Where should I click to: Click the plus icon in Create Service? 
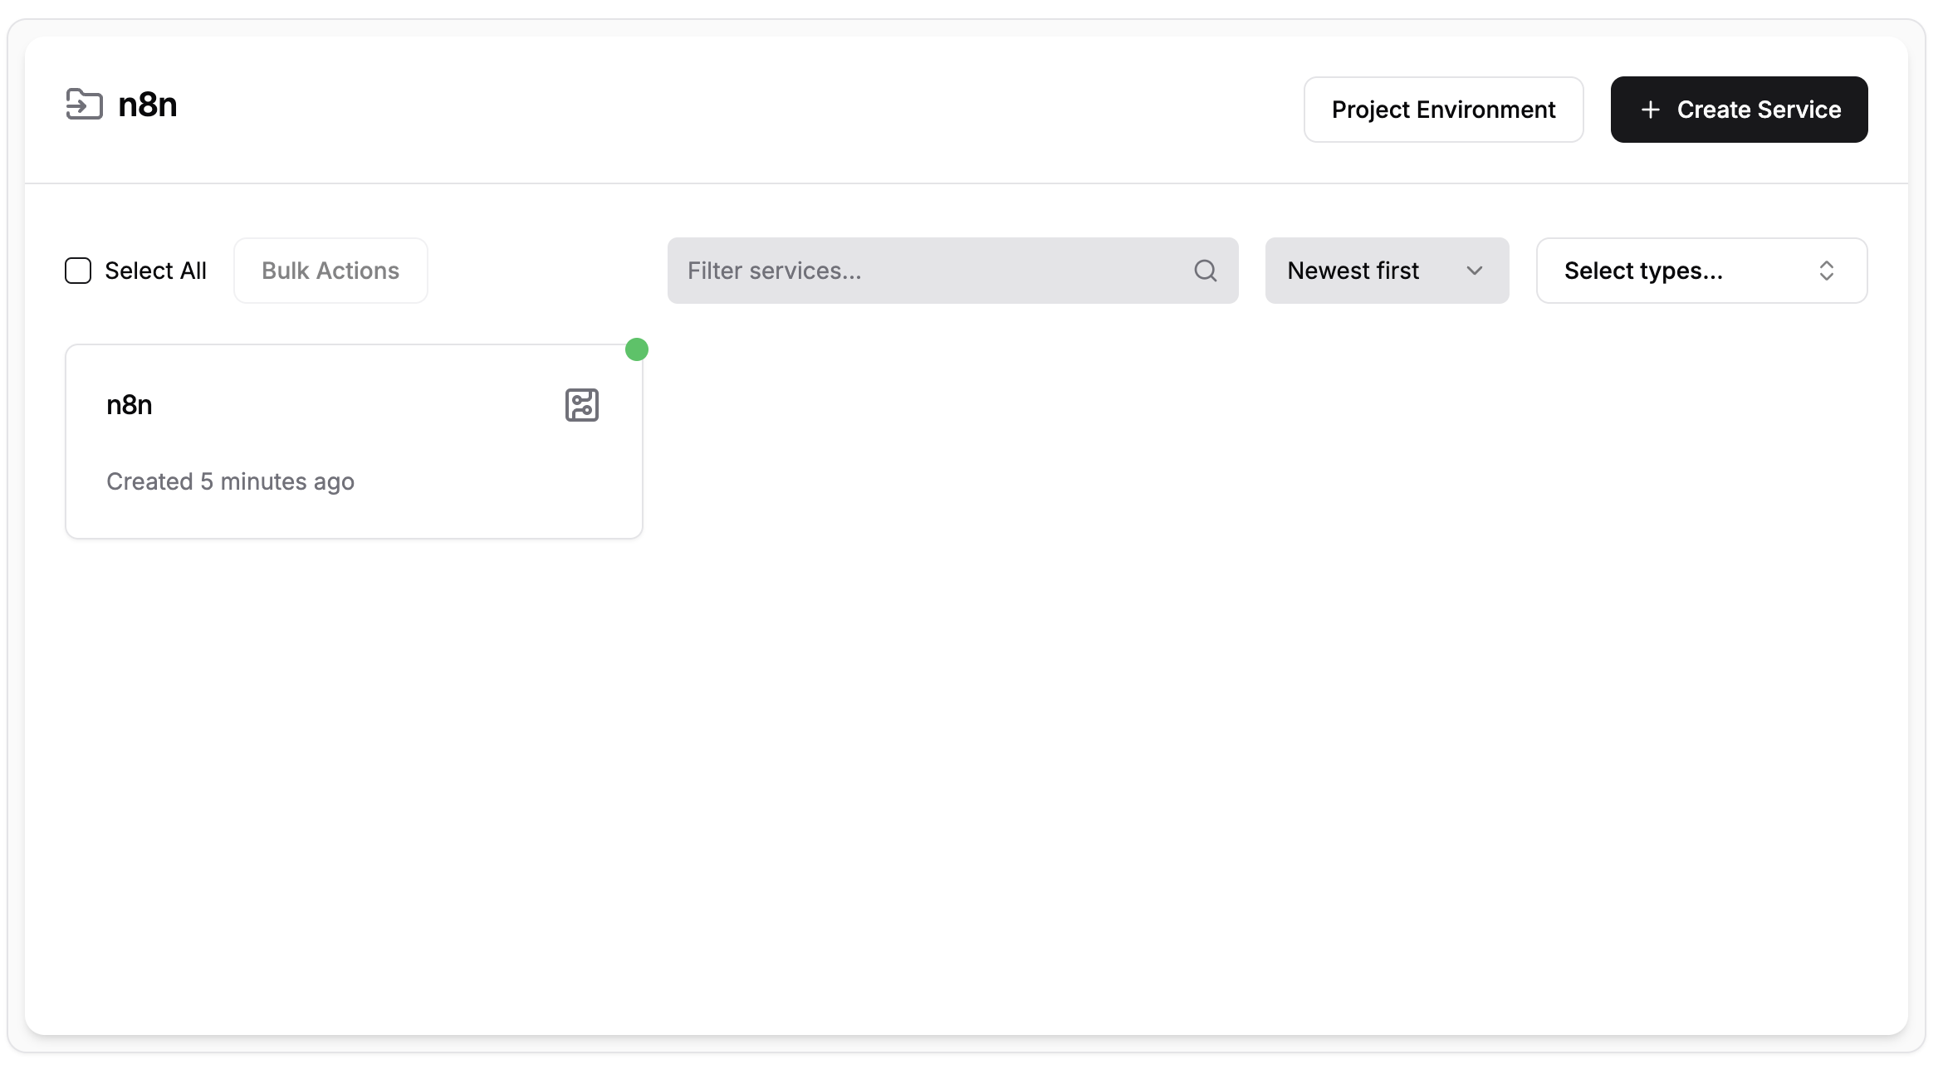coord(1651,110)
